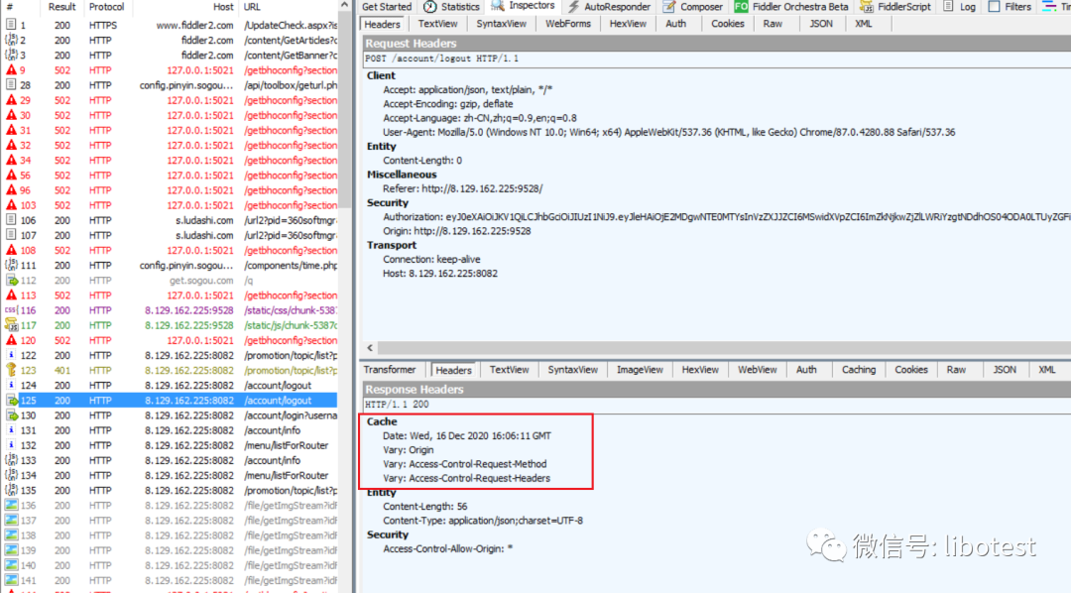Open the AutoResponder tab

point(609,7)
